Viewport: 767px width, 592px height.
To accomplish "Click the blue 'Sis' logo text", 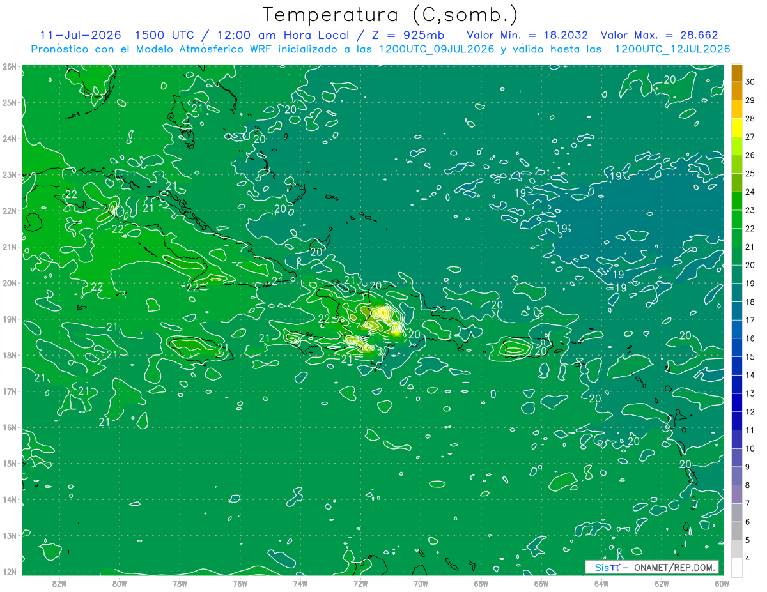I will click(x=603, y=568).
